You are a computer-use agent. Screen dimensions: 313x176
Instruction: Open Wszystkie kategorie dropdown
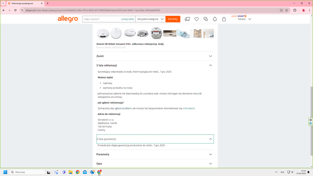tap(150, 19)
